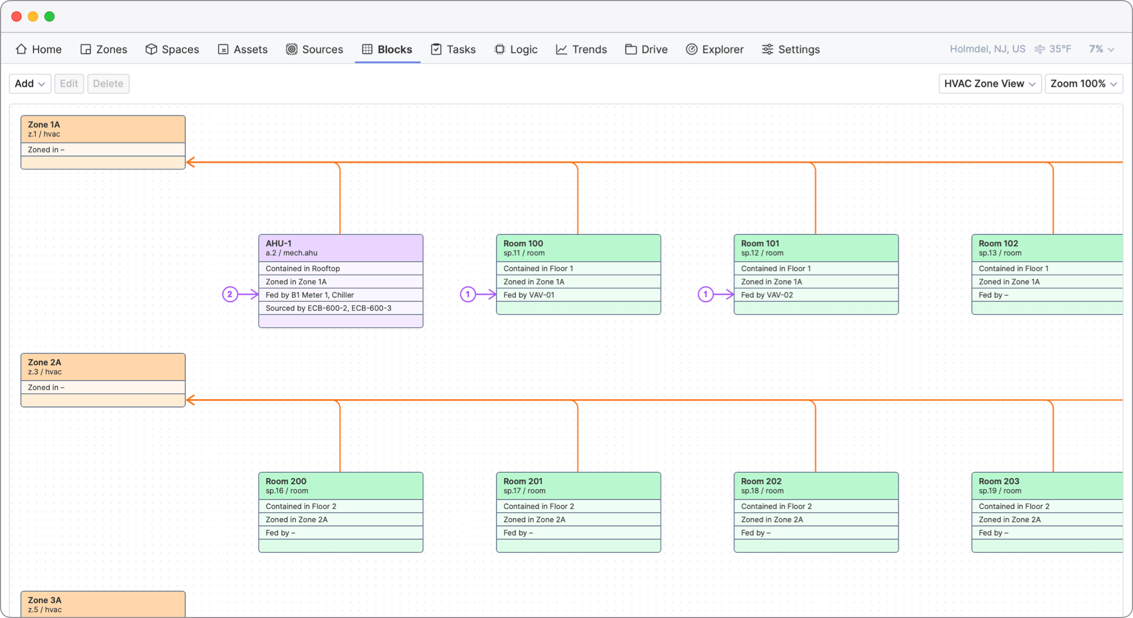1133x618 pixels.
Task: Open the Add dropdown menu
Action: [x=30, y=83]
